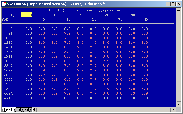
Task: Select the highlighted yellow 0 mg column header
Action: (26, 15)
